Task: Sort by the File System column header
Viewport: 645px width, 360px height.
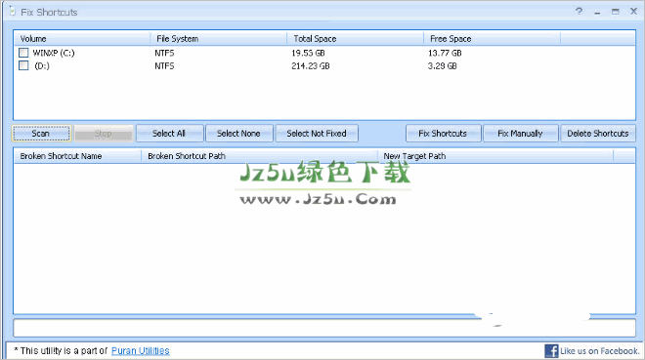Action: coord(219,39)
